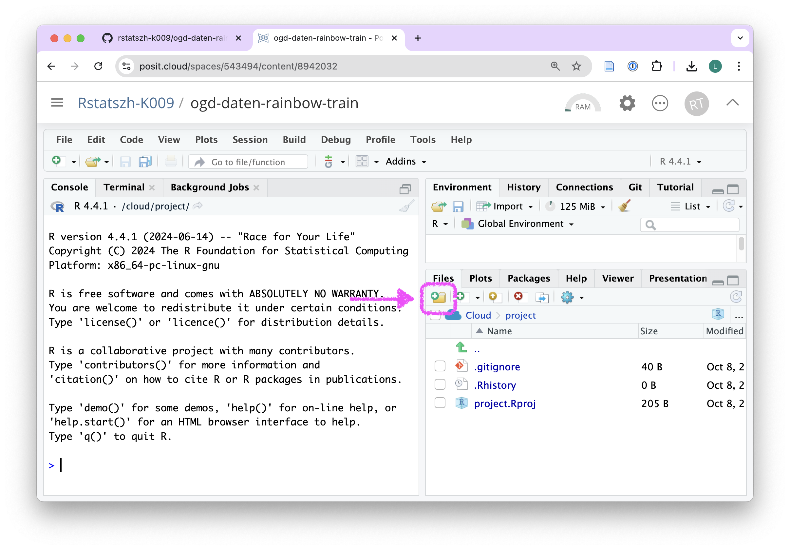Open the Import Dataset dropdown
This screenshot has width=790, height=550.
504,206
